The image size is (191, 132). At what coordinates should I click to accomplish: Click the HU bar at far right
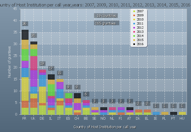182,113
